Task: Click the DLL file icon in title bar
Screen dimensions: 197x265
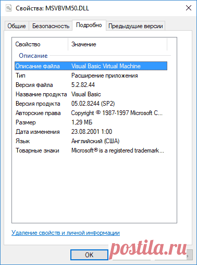Action: tap(8, 8)
